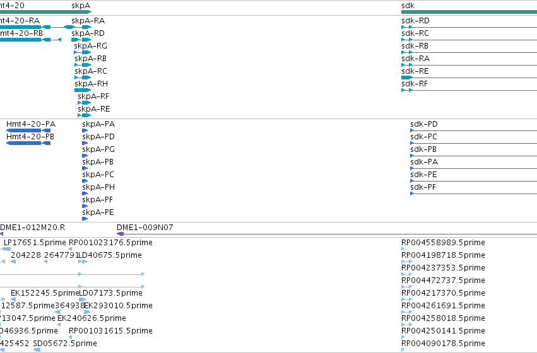Click the sdk-PD protein label
The width and height of the screenshot is (537, 353).
pyautogui.click(x=424, y=124)
